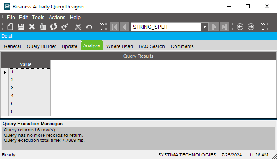Expand the standard toolbar overflow chevron
This screenshot has height=159, width=277.
click(102, 27)
